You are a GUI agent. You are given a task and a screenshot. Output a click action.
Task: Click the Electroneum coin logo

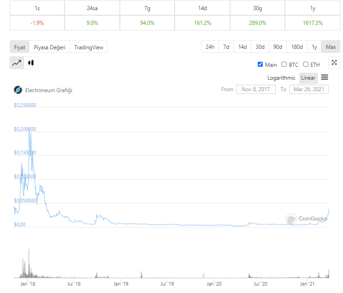click(x=18, y=90)
